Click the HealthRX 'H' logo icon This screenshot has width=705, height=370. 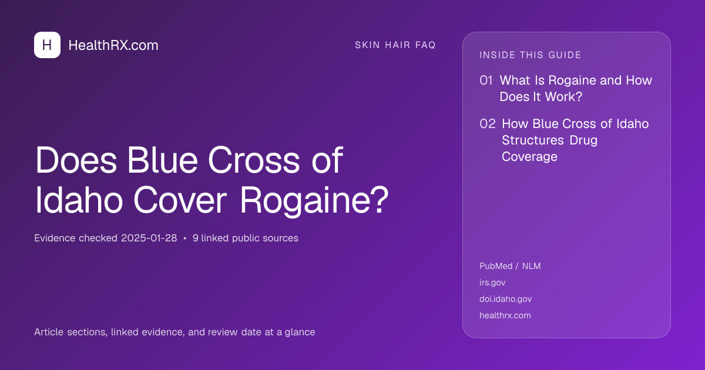click(x=47, y=45)
